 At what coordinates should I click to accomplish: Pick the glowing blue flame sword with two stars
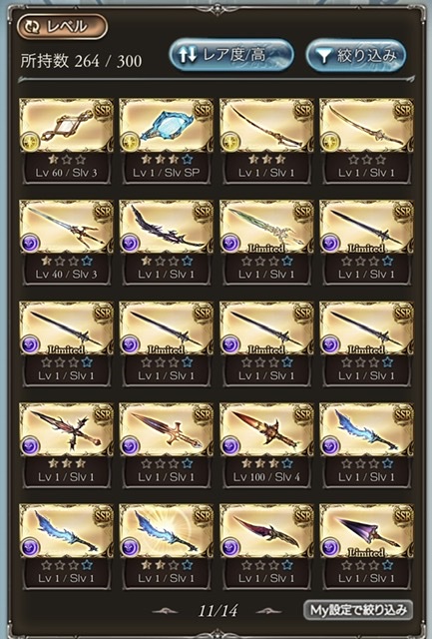click(167, 546)
